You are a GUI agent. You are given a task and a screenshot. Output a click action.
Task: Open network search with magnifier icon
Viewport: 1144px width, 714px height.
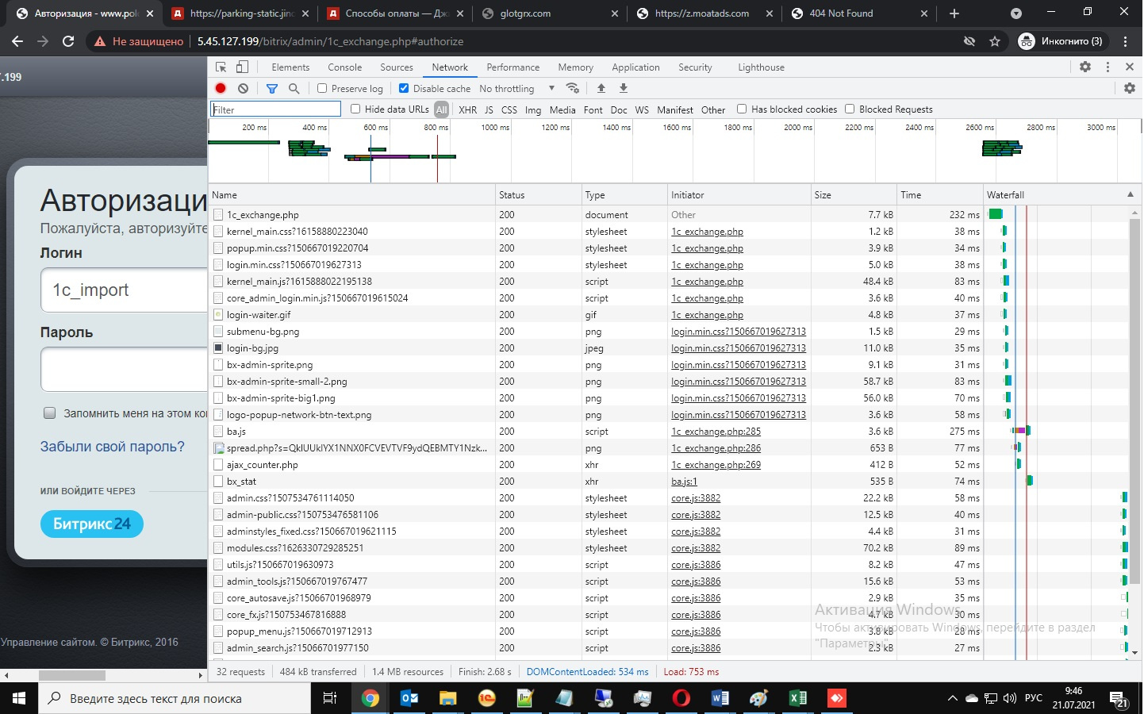(x=294, y=89)
